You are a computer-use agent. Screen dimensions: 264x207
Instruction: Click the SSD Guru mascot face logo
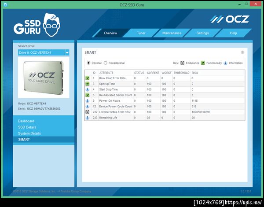tap(51, 25)
